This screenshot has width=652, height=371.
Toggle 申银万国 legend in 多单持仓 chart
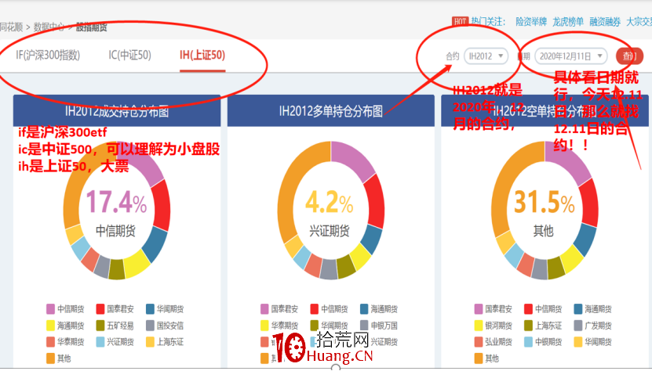[x=379, y=326]
